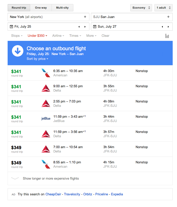This screenshot has height=207, width=177.
Task: Click the plus icon beside New York origin
Action: tap(85, 17)
